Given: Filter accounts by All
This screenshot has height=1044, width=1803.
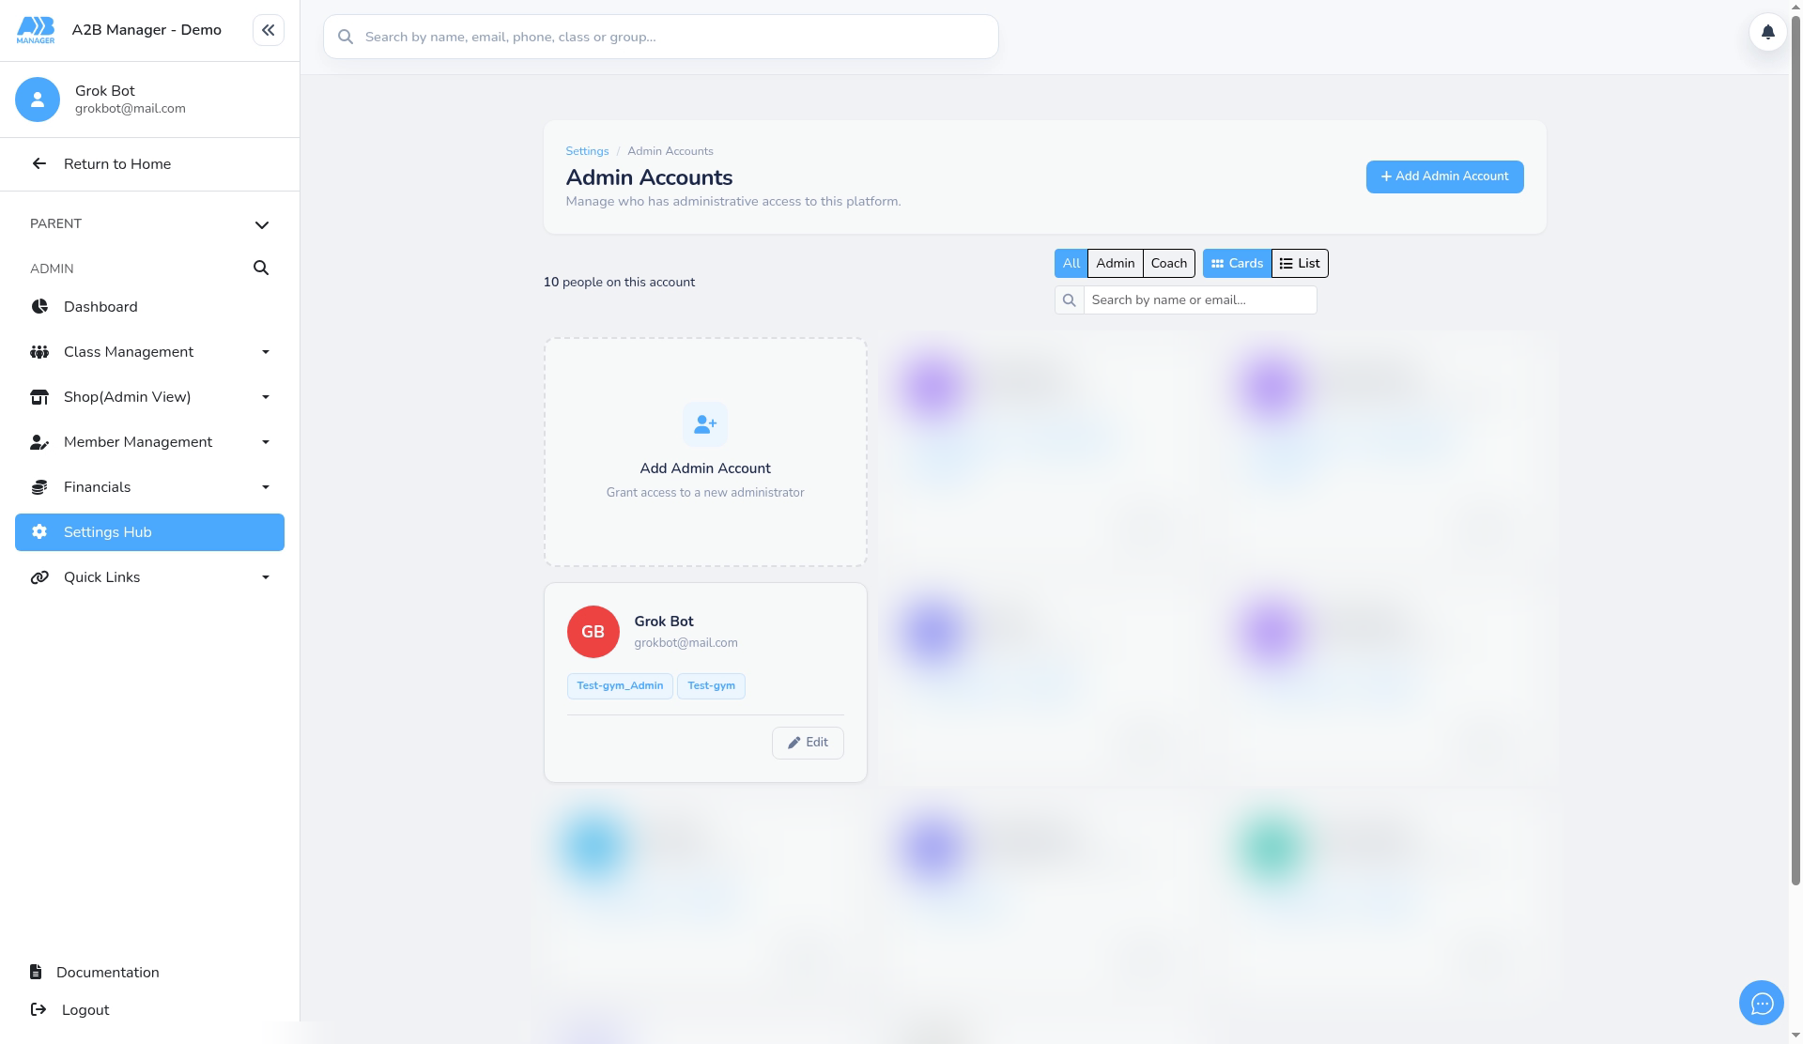Looking at the screenshot, I should 1071,264.
